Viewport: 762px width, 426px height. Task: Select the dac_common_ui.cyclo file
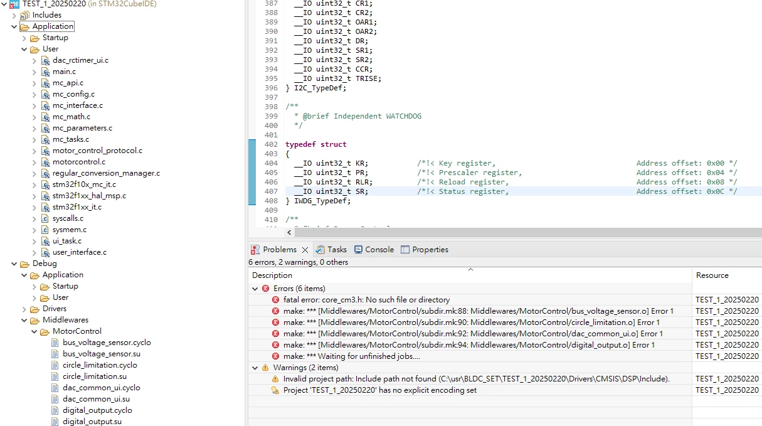click(x=102, y=388)
